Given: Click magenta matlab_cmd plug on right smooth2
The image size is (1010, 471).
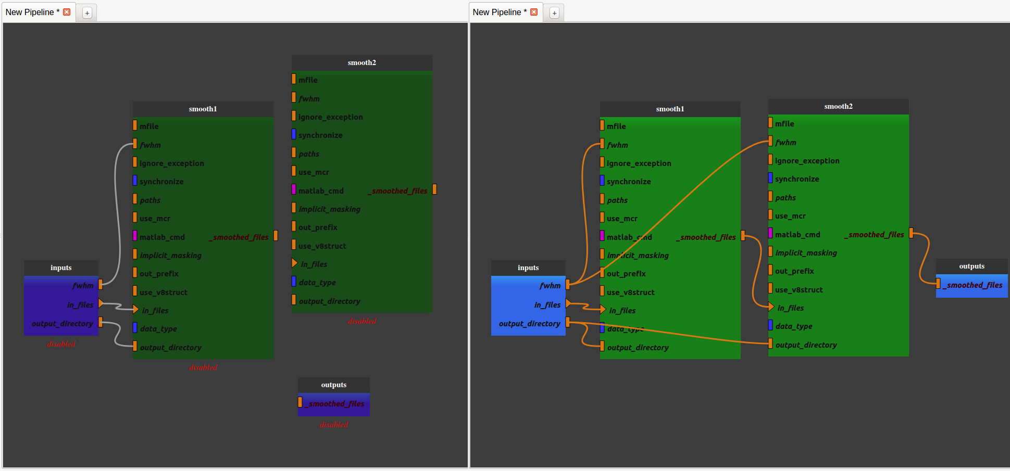Looking at the screenshot, I should [770, 233].
